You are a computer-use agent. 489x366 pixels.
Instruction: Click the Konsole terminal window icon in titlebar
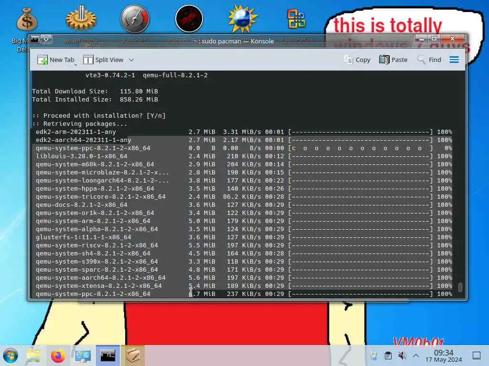click(34, 39)
